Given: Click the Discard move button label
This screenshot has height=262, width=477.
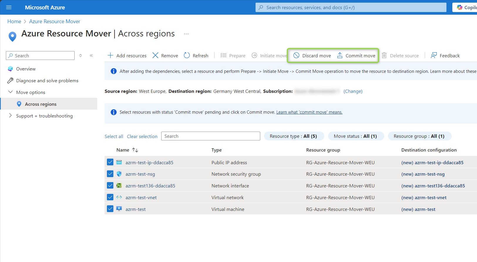Looking at the screenshot, I should [317, 56].
